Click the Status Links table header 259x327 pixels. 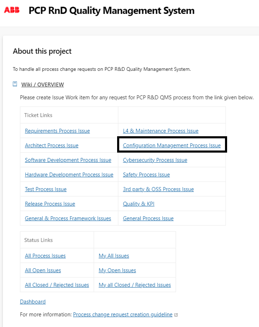point(39,240)
